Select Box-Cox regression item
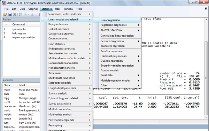 pos(117,51)
